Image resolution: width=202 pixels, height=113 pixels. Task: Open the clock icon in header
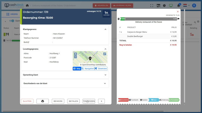(x=164, y=6)
